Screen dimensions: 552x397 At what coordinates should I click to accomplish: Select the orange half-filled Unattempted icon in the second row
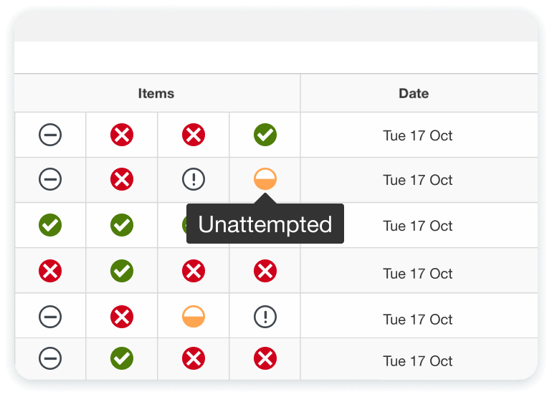(265, 179)
